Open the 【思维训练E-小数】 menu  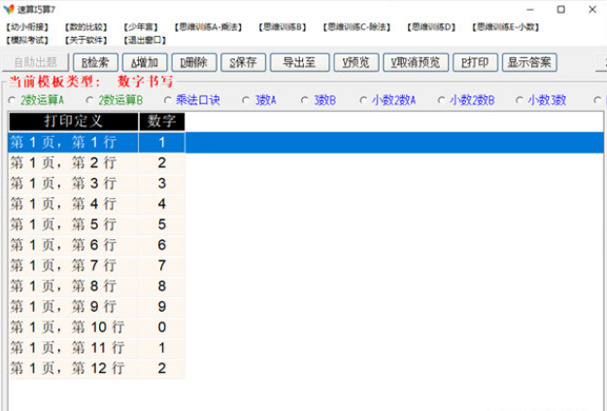click(506, 27)
